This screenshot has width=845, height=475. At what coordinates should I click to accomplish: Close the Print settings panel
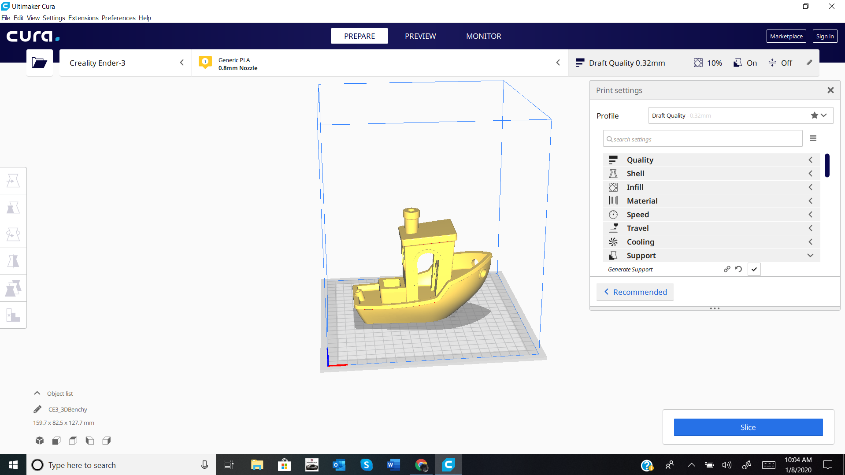[830, 90]
